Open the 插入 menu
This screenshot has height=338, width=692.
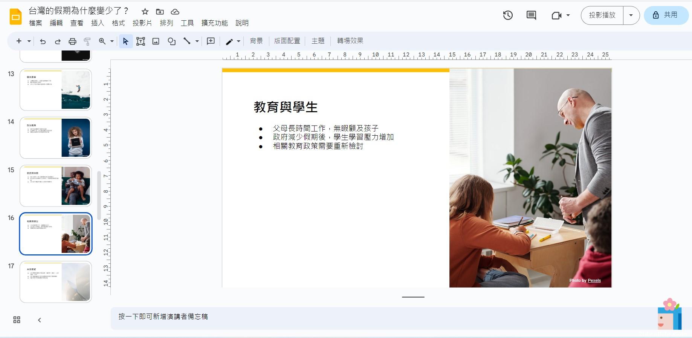[x=97, y=23]
